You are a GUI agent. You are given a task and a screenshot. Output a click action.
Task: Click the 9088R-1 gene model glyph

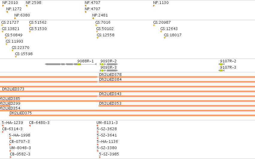click(71, 64)
